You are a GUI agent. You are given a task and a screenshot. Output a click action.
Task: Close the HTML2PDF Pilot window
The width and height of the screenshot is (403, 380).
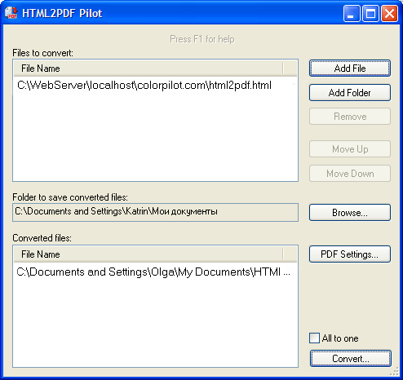389,13
